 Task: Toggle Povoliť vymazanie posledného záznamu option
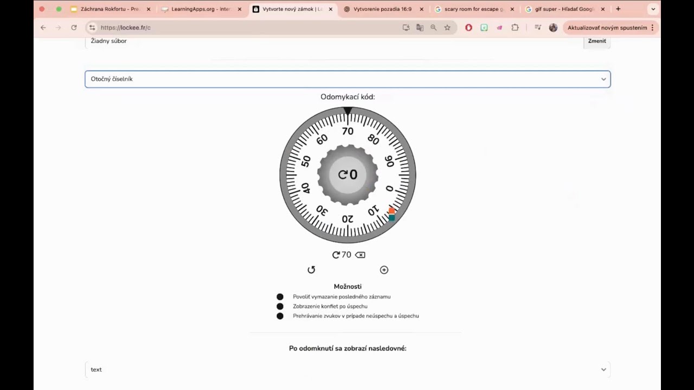[280, 297]
